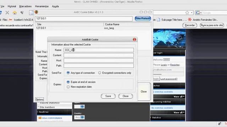
Task: Click the Options button in Cookie Editor
Action: (39, 99)
